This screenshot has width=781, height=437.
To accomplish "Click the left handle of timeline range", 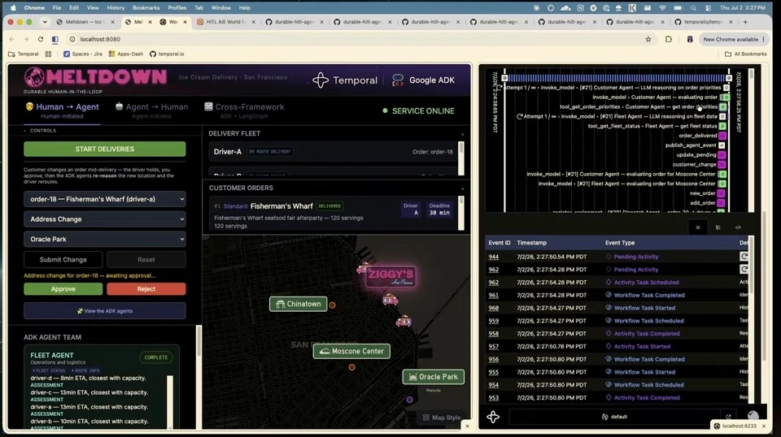I will (504, 78).
